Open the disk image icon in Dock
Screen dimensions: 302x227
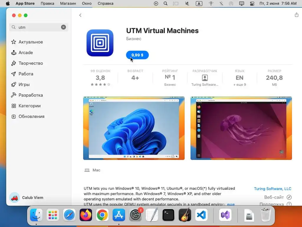tap(249, 215)
